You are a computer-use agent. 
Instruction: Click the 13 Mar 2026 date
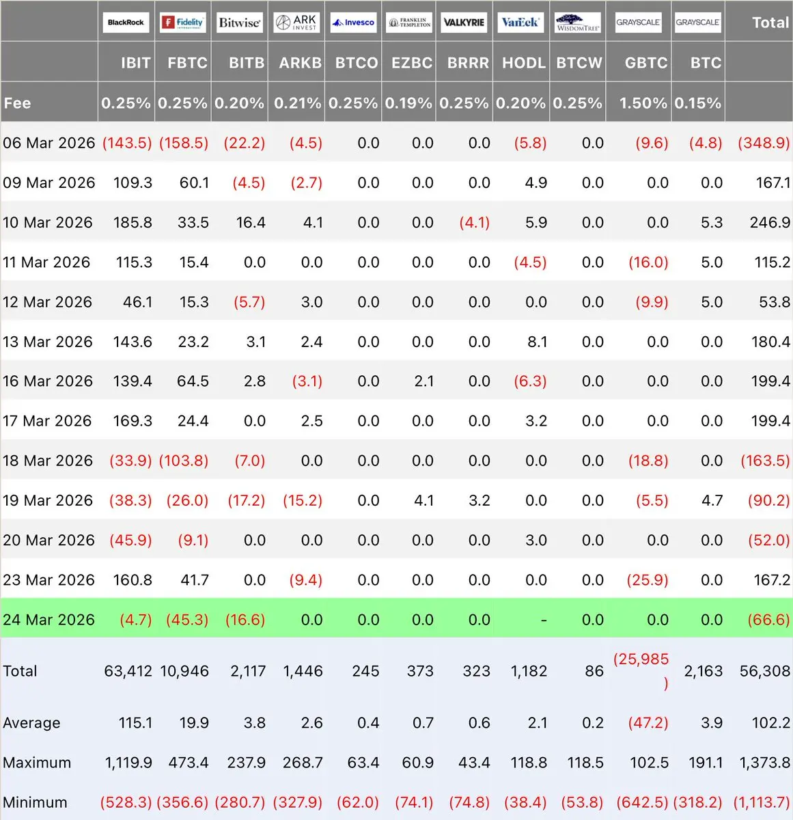tap(48, 341)
